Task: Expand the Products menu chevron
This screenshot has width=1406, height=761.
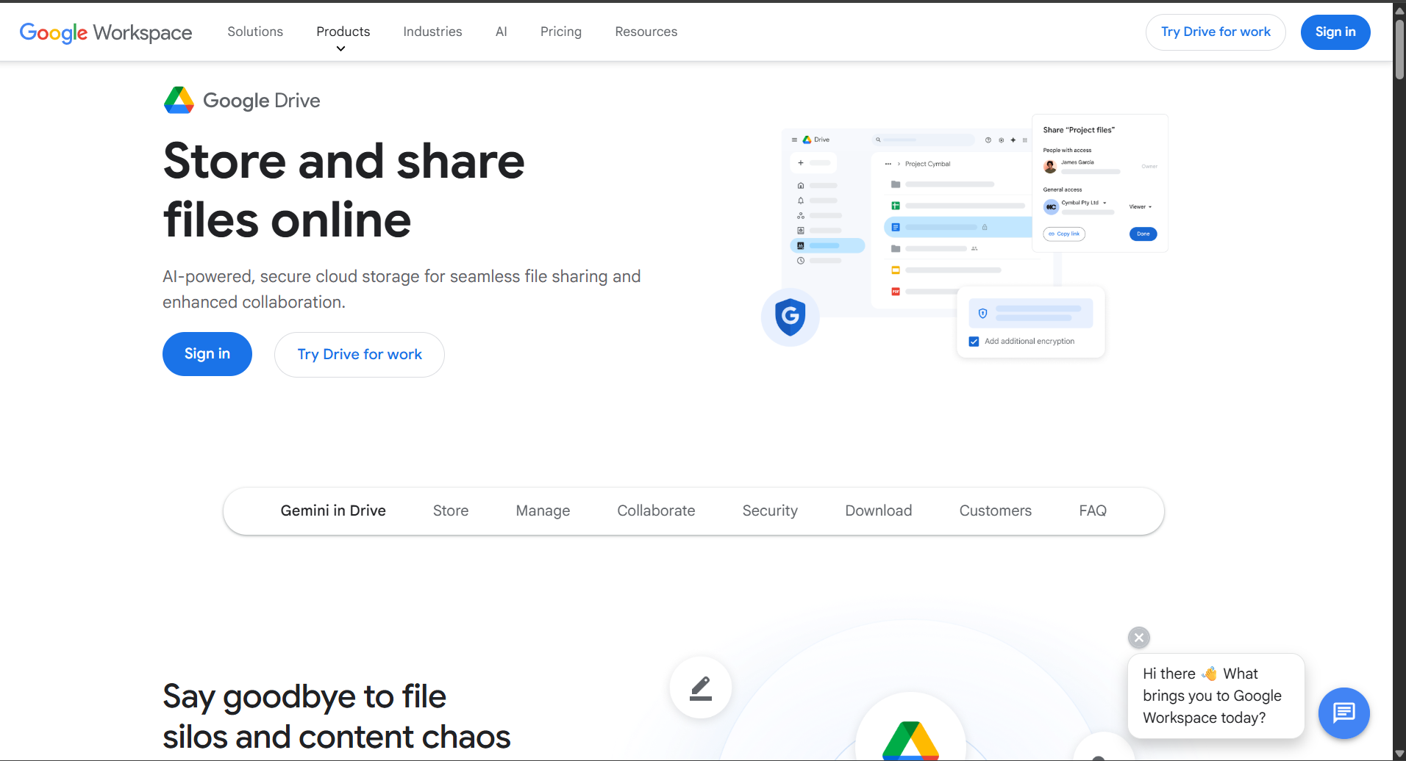Action: click(340, 48)
